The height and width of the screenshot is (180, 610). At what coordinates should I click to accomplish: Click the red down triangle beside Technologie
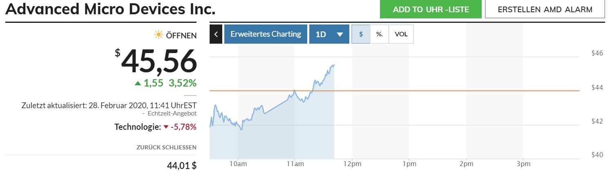point(166,127)
